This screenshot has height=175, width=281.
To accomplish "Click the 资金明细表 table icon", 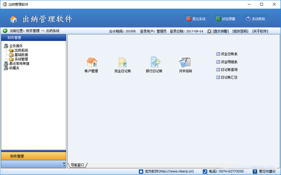I will tap(218, 62).
